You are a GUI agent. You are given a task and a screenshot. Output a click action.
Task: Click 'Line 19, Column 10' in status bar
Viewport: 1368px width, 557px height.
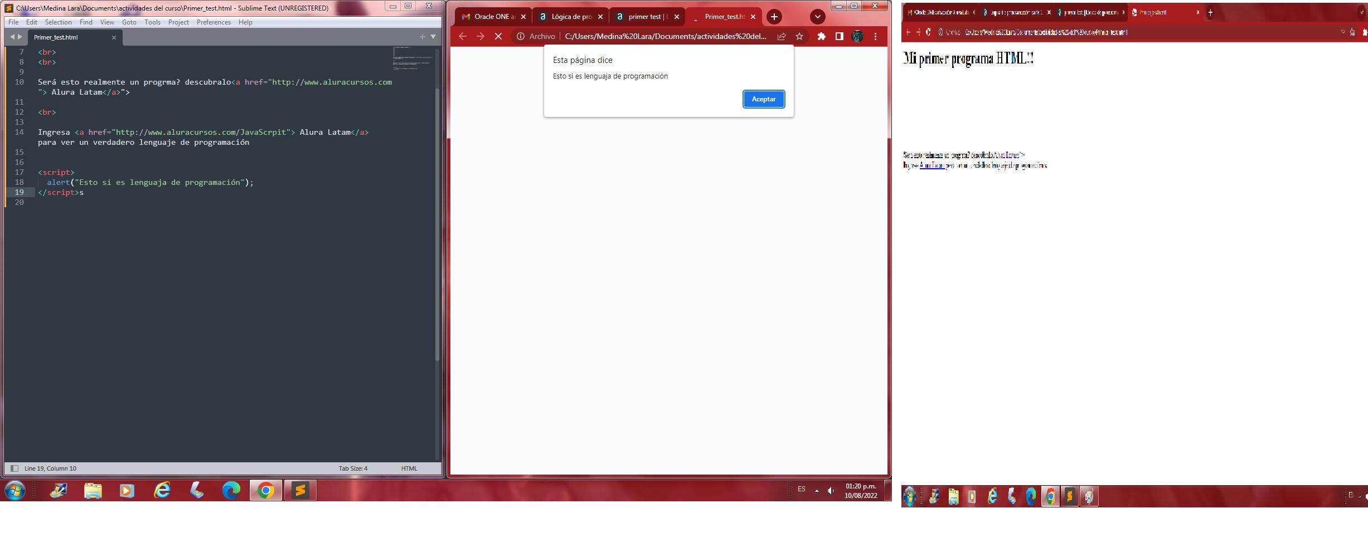point(50,468)
